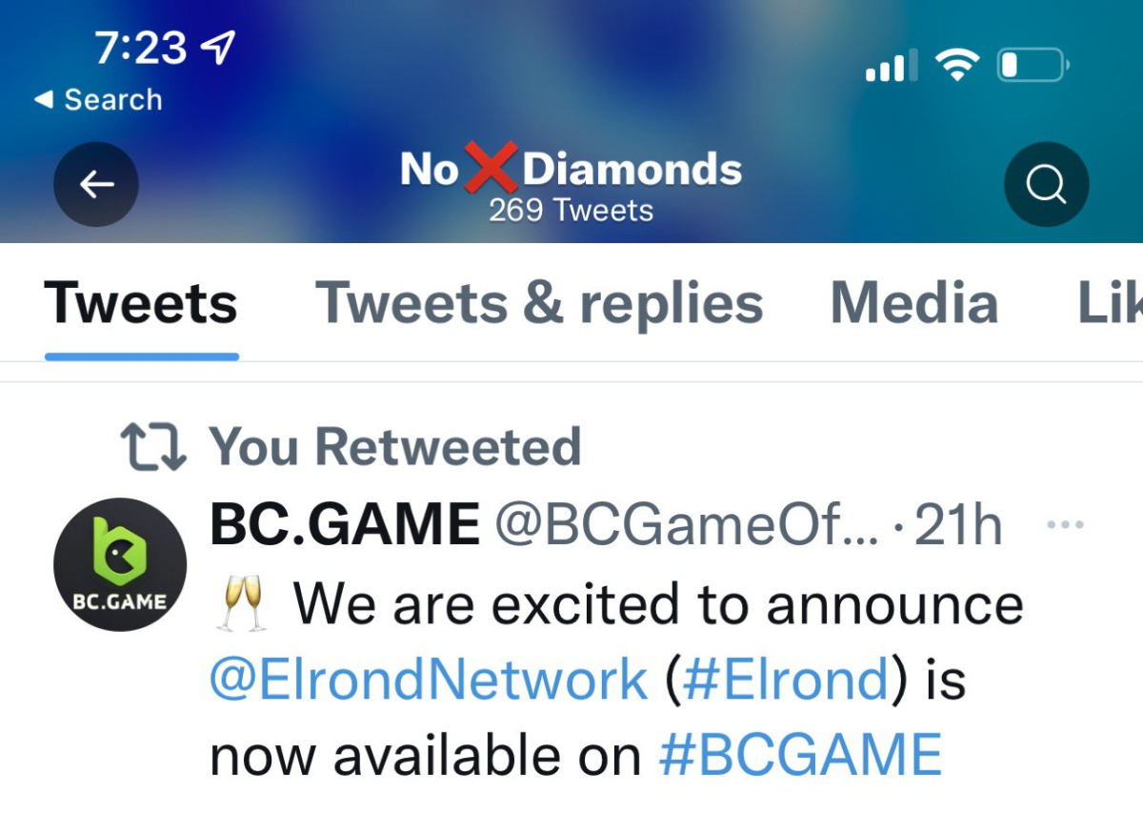Tap the No Diamonds profile title
The width and height of the screenshot is (1143, 815).
pyautogui.click(x=571, y=171)
